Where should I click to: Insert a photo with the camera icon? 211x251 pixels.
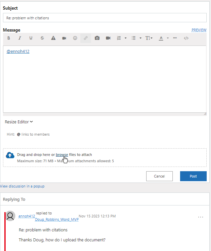[97, 38]
